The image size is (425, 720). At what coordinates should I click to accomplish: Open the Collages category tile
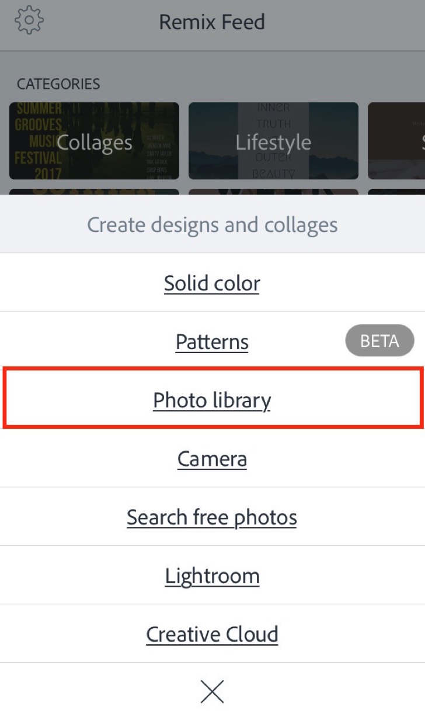pyautogui.click(x=94, y=141)
